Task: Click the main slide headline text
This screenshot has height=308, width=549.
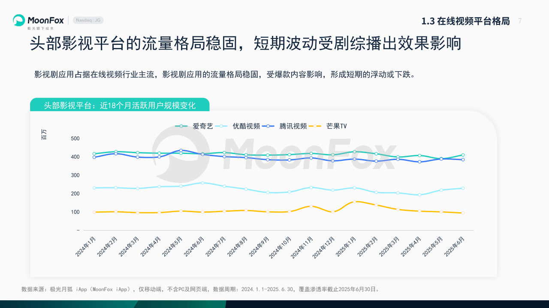Action: (x=245, y=44)
